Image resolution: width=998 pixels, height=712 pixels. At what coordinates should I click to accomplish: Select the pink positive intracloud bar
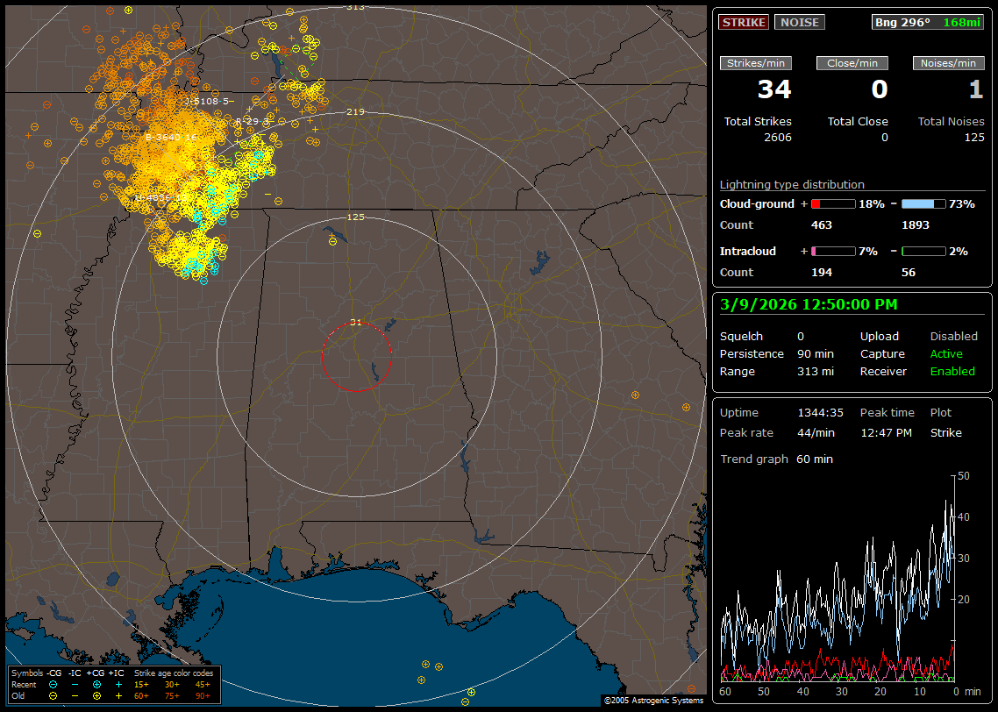pyautogui.click(x=832, y=251)
